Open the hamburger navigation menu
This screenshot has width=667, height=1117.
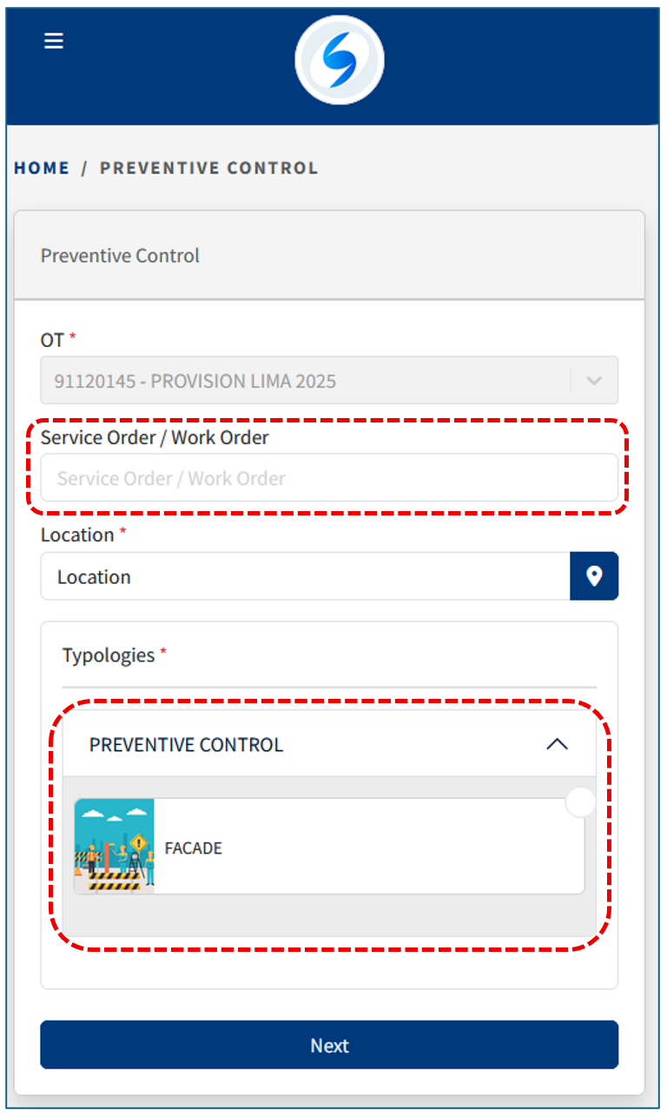click(54, 41)
